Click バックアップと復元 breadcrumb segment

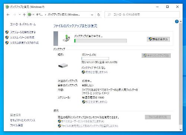pos(64,15)
